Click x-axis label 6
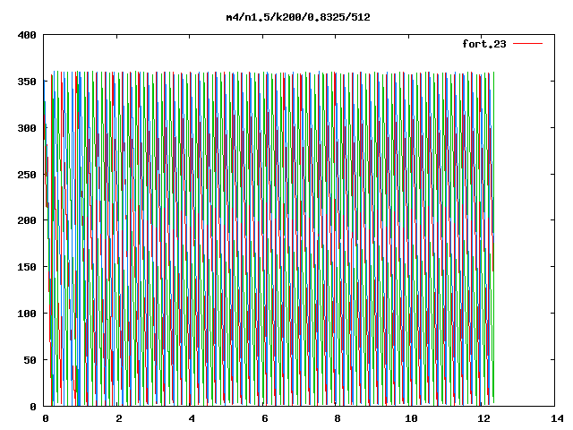The width and height of the screenshot is (573, 430). coord(265,418)
